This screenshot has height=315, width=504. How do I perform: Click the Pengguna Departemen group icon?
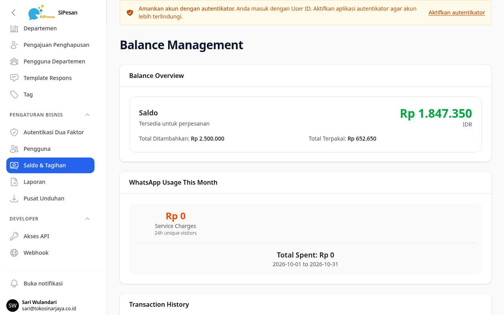click(14, 61)
